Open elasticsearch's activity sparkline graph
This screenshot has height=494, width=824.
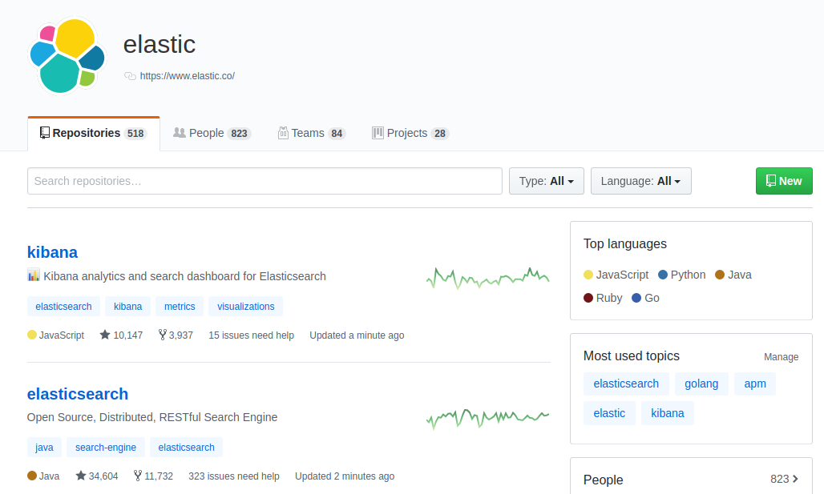pos(487,419)
